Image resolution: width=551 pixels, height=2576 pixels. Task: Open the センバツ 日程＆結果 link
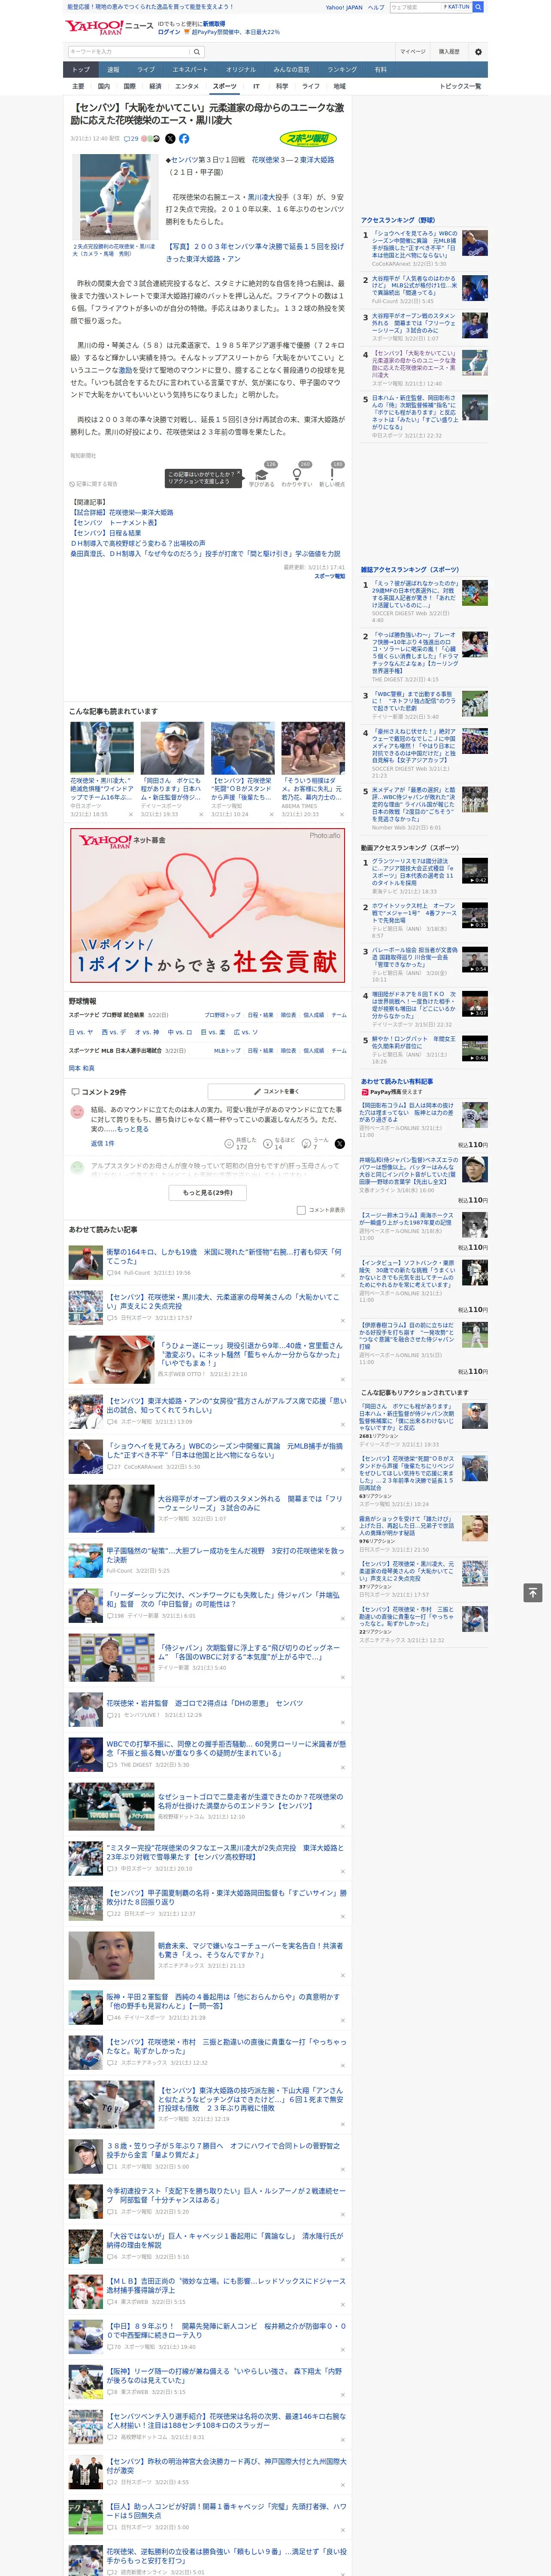click(106, 533)
